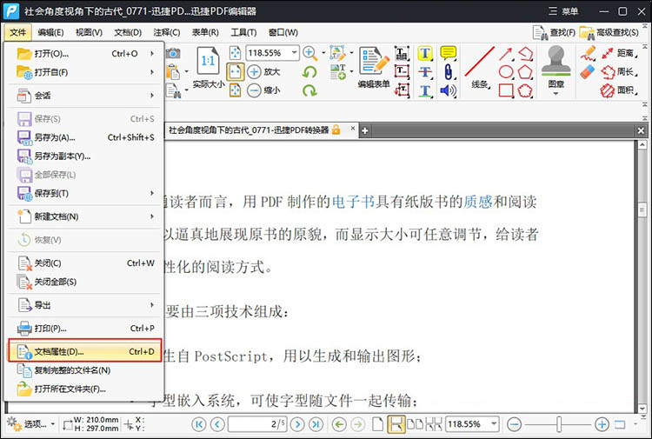Open 文档属性(D)... dialog
This screenshot has width=652, height=439.
tap(85, 352)
